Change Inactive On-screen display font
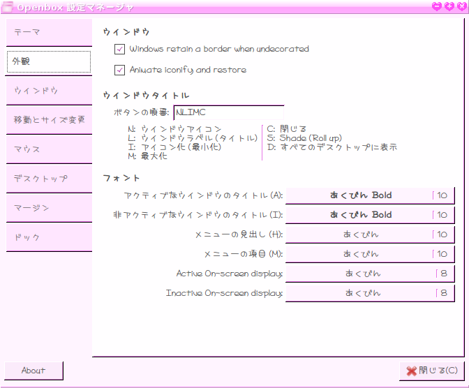This screenshot has height=388, width=469. coord(370,293)
